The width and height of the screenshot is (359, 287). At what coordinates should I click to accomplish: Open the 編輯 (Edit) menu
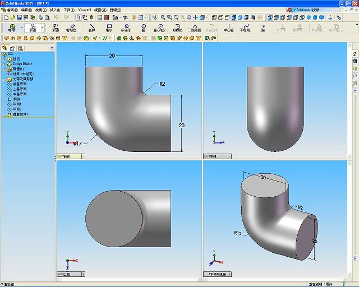click(26, 10)
